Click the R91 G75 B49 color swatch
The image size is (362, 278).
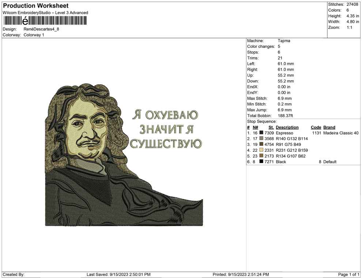(x=261, y=144)
